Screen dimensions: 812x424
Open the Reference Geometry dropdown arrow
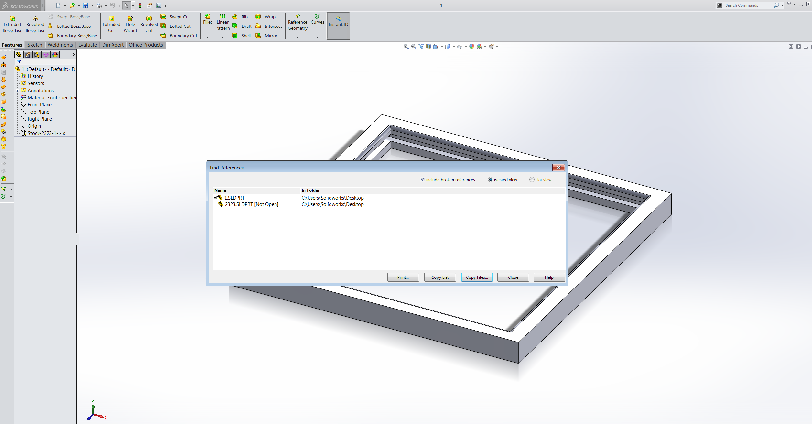pyautogui.click(x=297, y=37)
